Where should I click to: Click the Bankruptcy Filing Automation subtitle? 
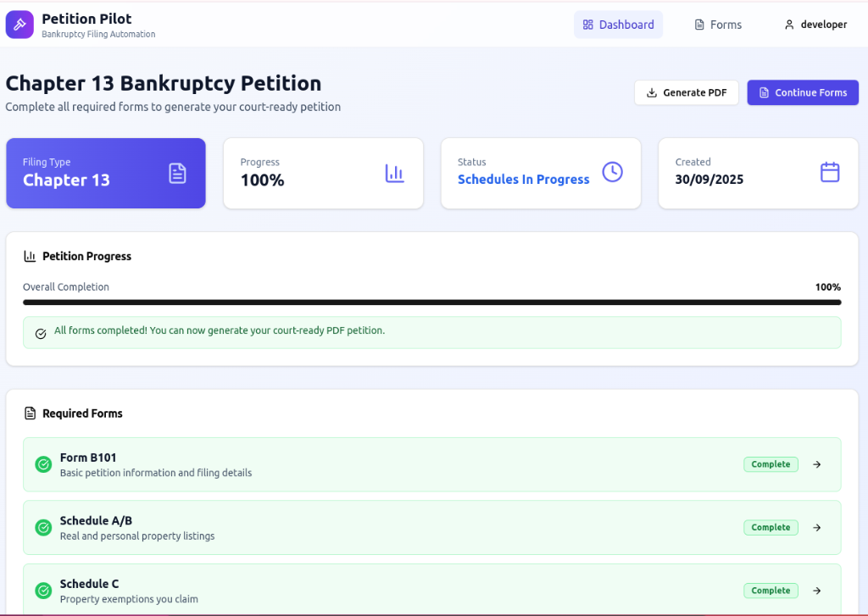pos(98,34)
